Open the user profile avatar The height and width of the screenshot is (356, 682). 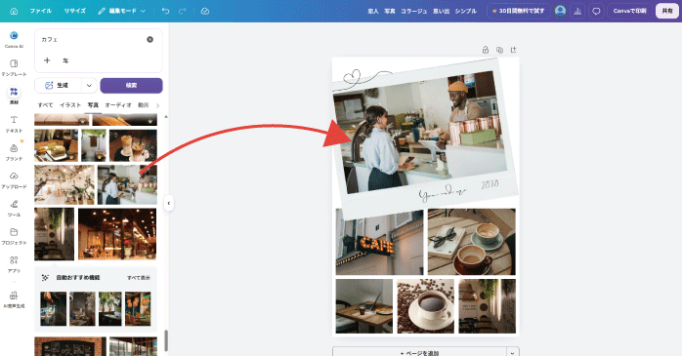(x=560, y=11)
